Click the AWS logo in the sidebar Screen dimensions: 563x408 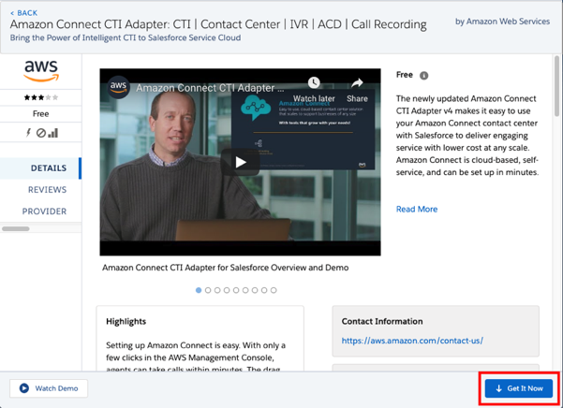[41, 71]
